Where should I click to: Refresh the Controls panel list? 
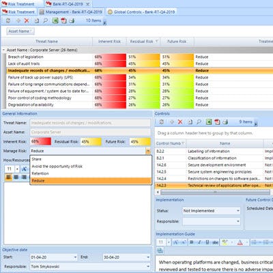(x=162, y=122)
